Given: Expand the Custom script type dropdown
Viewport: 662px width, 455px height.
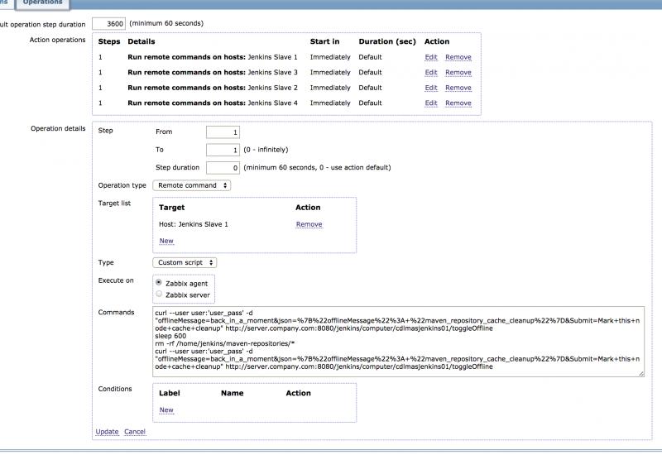Looking at the screenshot, I should 185,262.
